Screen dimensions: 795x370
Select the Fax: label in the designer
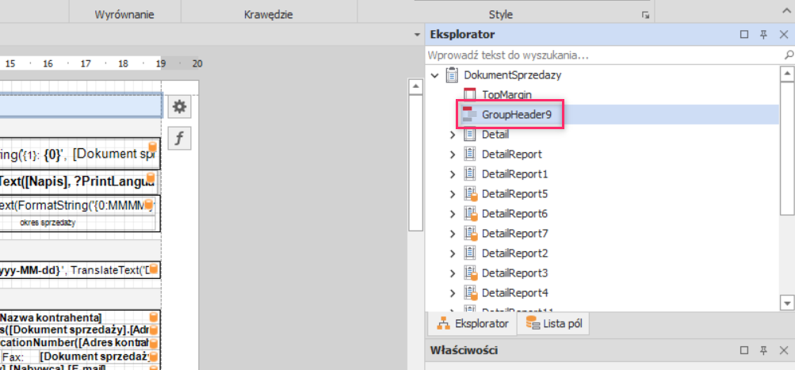(12, 357)
